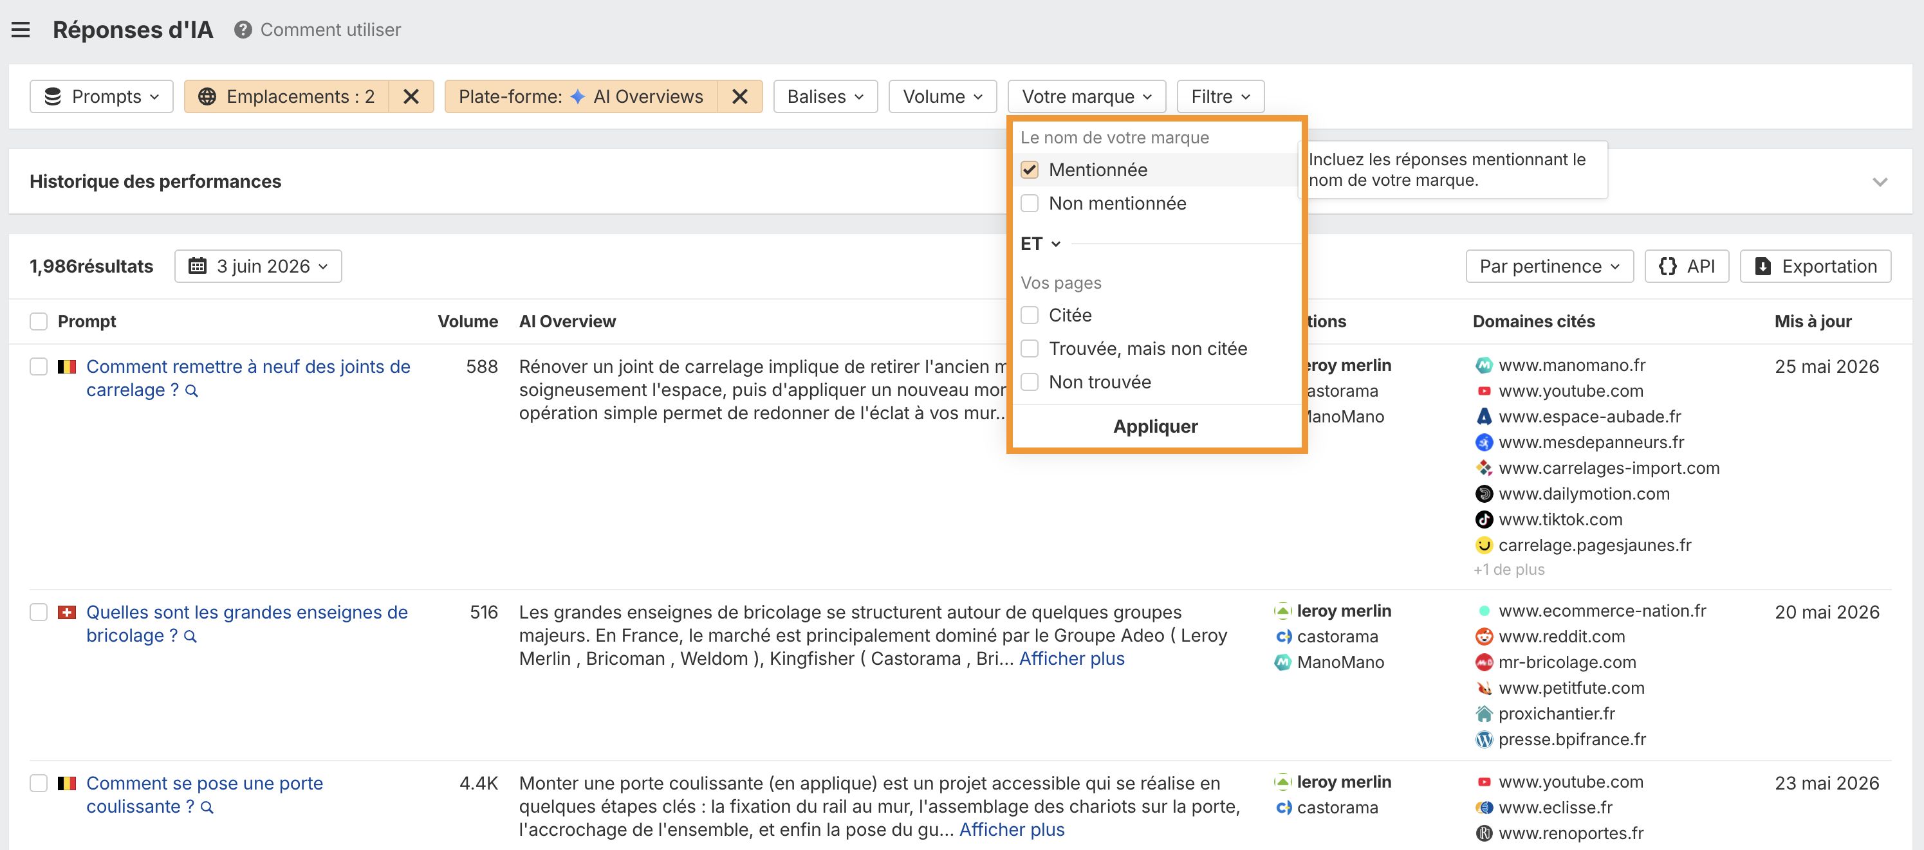Click the eclisse.fr favicon
The width and height of the screenshot is (1924, 850).
click(x=1484, y=808)
